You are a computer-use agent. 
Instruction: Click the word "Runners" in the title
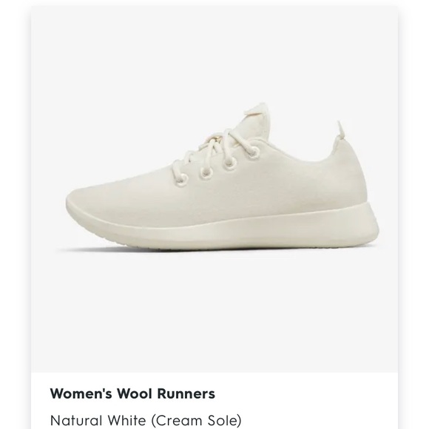186,393
